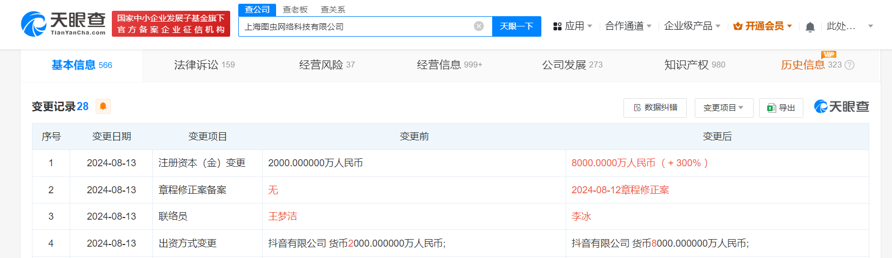Open notifications via the bell icon in header
Screen dimensions: 892x258
point(810,26)
